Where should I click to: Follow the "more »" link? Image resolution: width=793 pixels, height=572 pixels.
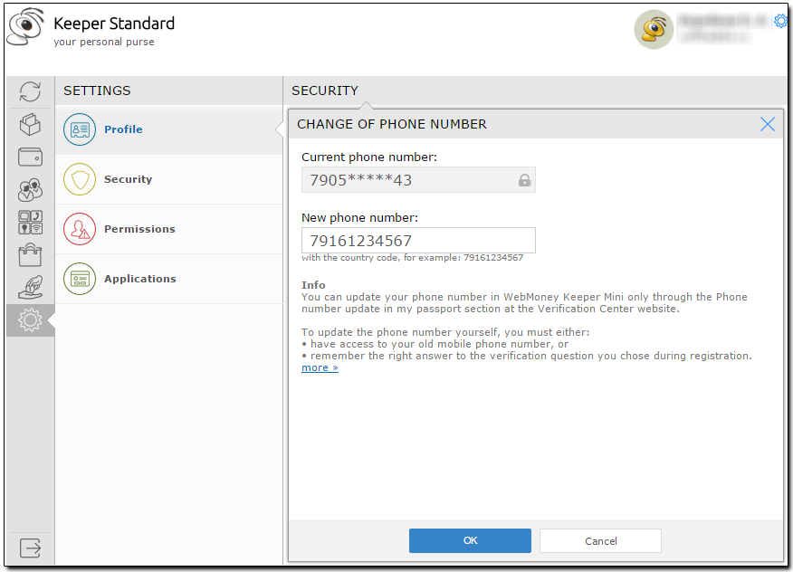pos(320,367)
